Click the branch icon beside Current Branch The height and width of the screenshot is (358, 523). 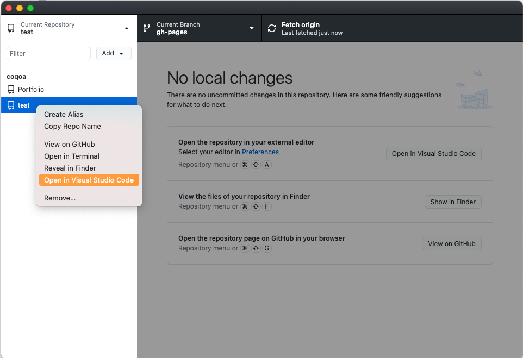pyautogui.click(x=146, y=28)
